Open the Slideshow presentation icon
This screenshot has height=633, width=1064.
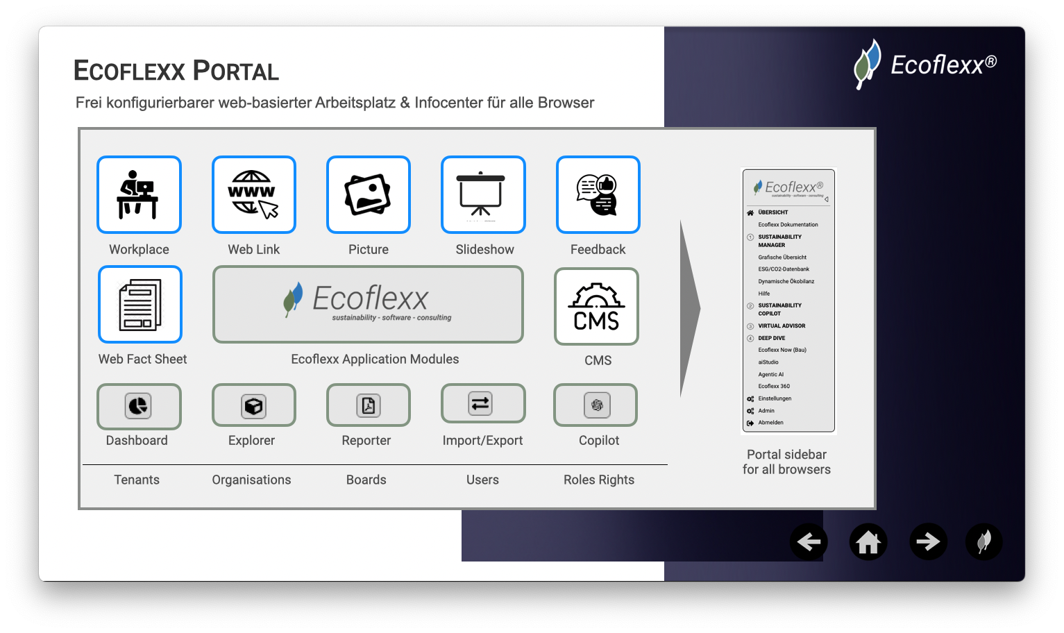(x=483, y=194)
